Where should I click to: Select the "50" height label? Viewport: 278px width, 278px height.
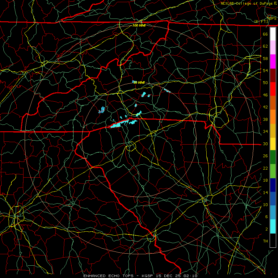[265, 82]
